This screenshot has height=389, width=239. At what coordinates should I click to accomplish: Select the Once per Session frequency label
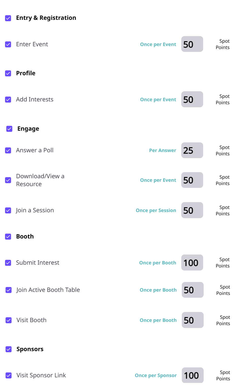(156, 211)
